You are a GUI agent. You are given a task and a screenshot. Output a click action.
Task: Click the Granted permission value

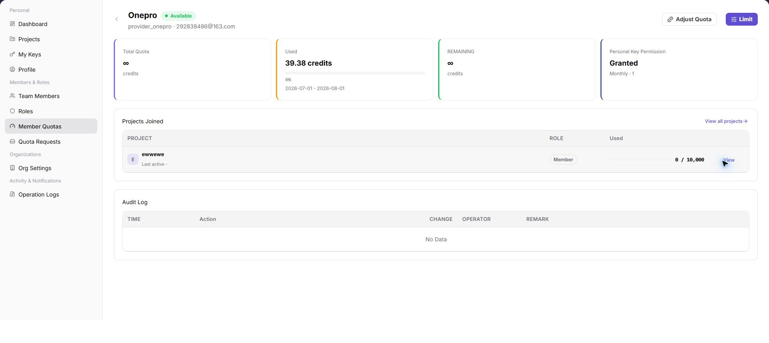(x=624, y=63)
